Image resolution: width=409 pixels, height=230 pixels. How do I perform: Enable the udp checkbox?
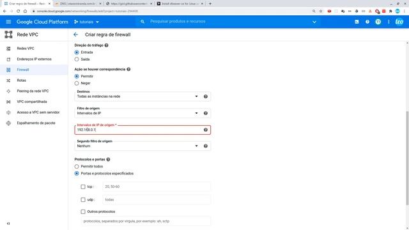83,200
